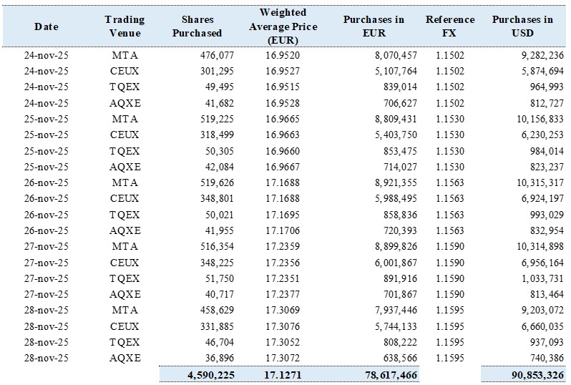This screenshot has width=571, height=385.
Task: Click the Date column header
Action: pos(47,26)
